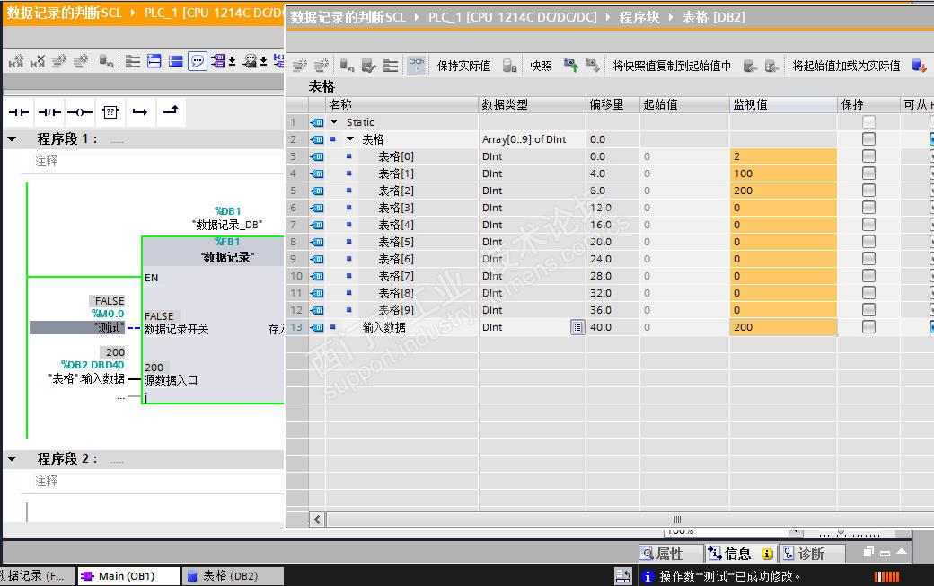Click the 保持实际值 button
The width and height of the screenshot is (934, 586).
pos(464,66)
